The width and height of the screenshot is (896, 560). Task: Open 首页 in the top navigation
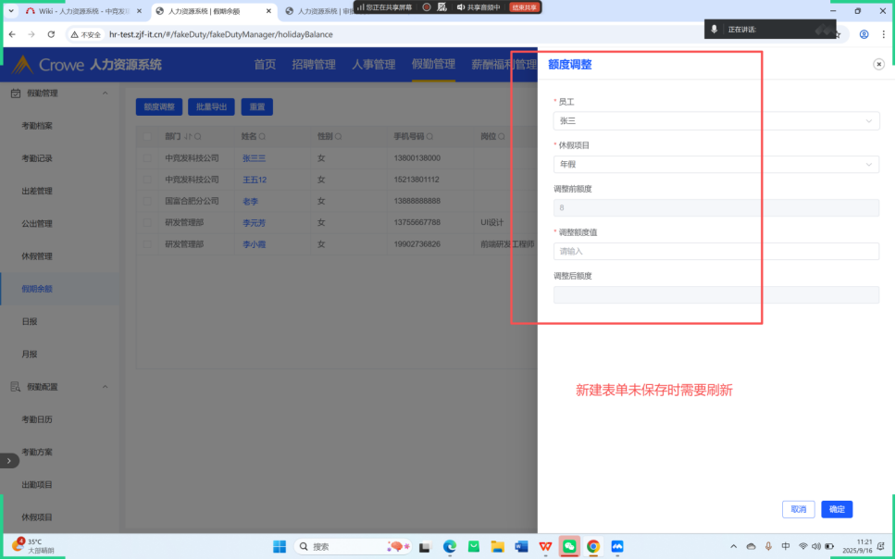(x=265, y=65)
